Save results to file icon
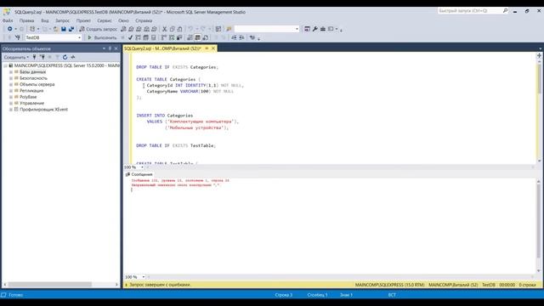The image size is (544, 306). point(206,37)
